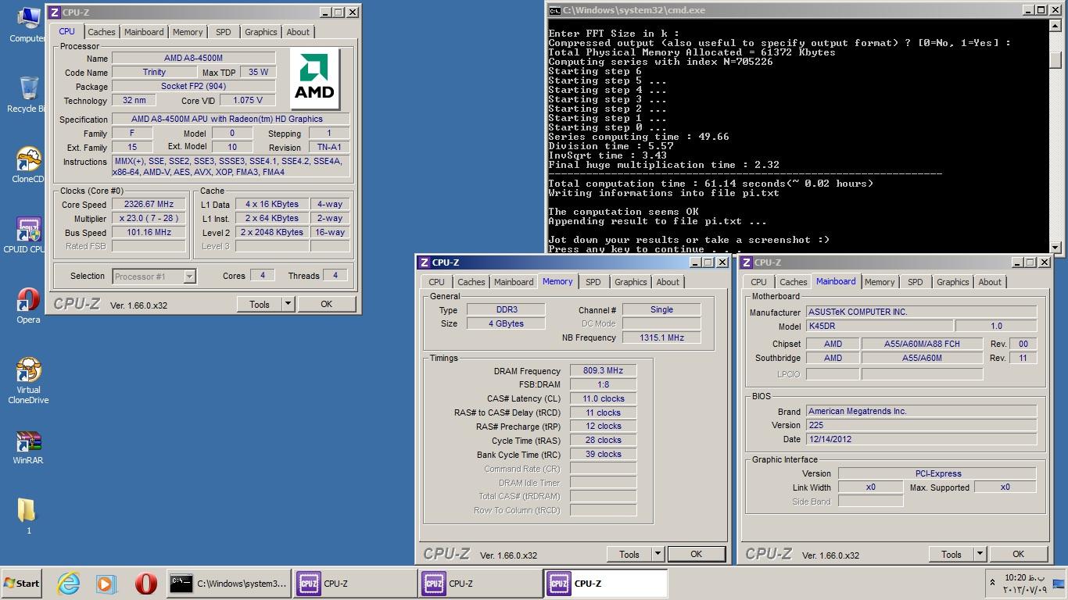Open the Processor #1 selection dropdown
Viewport: 1068px width, 600px height.
tap(154, 276)
